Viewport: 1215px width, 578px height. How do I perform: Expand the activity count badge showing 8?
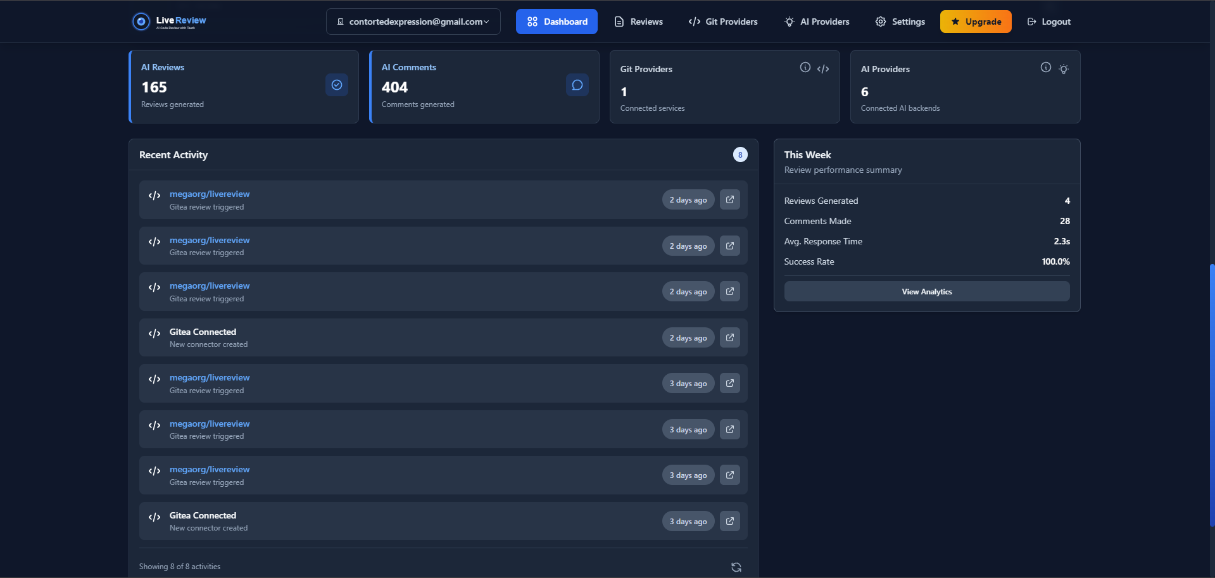(740, 154)
